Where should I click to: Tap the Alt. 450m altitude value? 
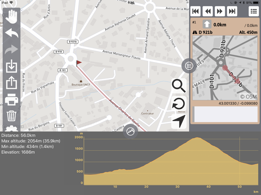[x=248, y=32]
